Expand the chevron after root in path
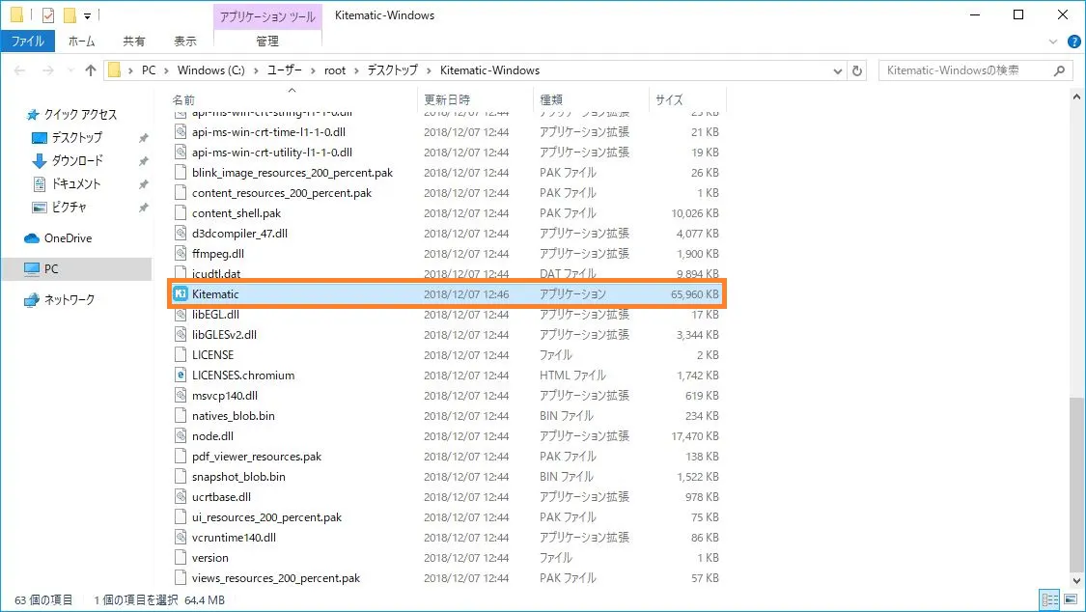 point(356,70)
